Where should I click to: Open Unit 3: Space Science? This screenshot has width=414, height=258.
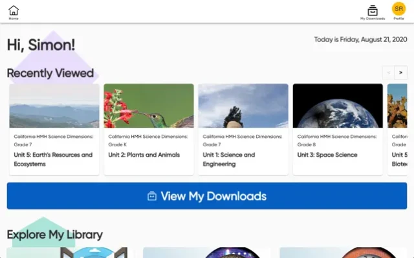click(327, 155)
